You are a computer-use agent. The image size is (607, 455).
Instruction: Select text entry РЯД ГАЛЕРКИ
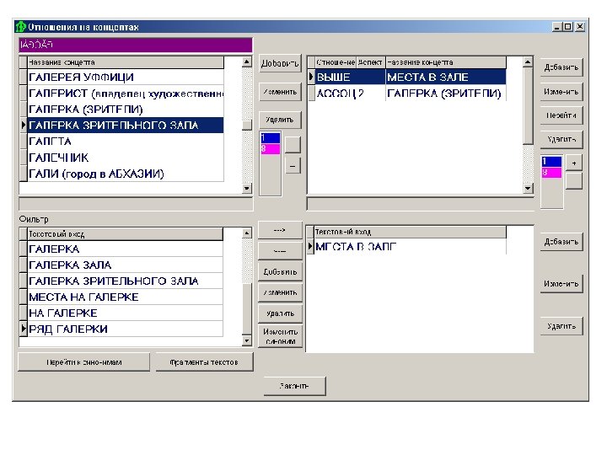point(125,329)
